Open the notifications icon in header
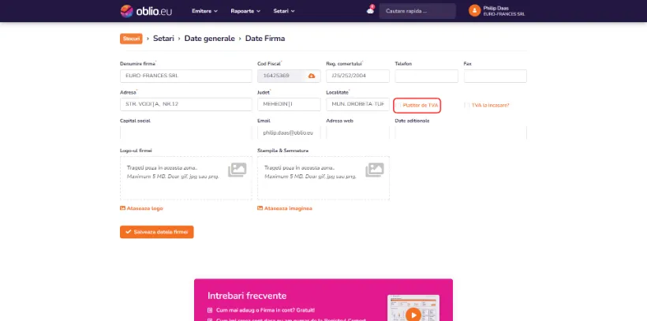This screenshot has width=647, height=321. [x=370, y=10]
